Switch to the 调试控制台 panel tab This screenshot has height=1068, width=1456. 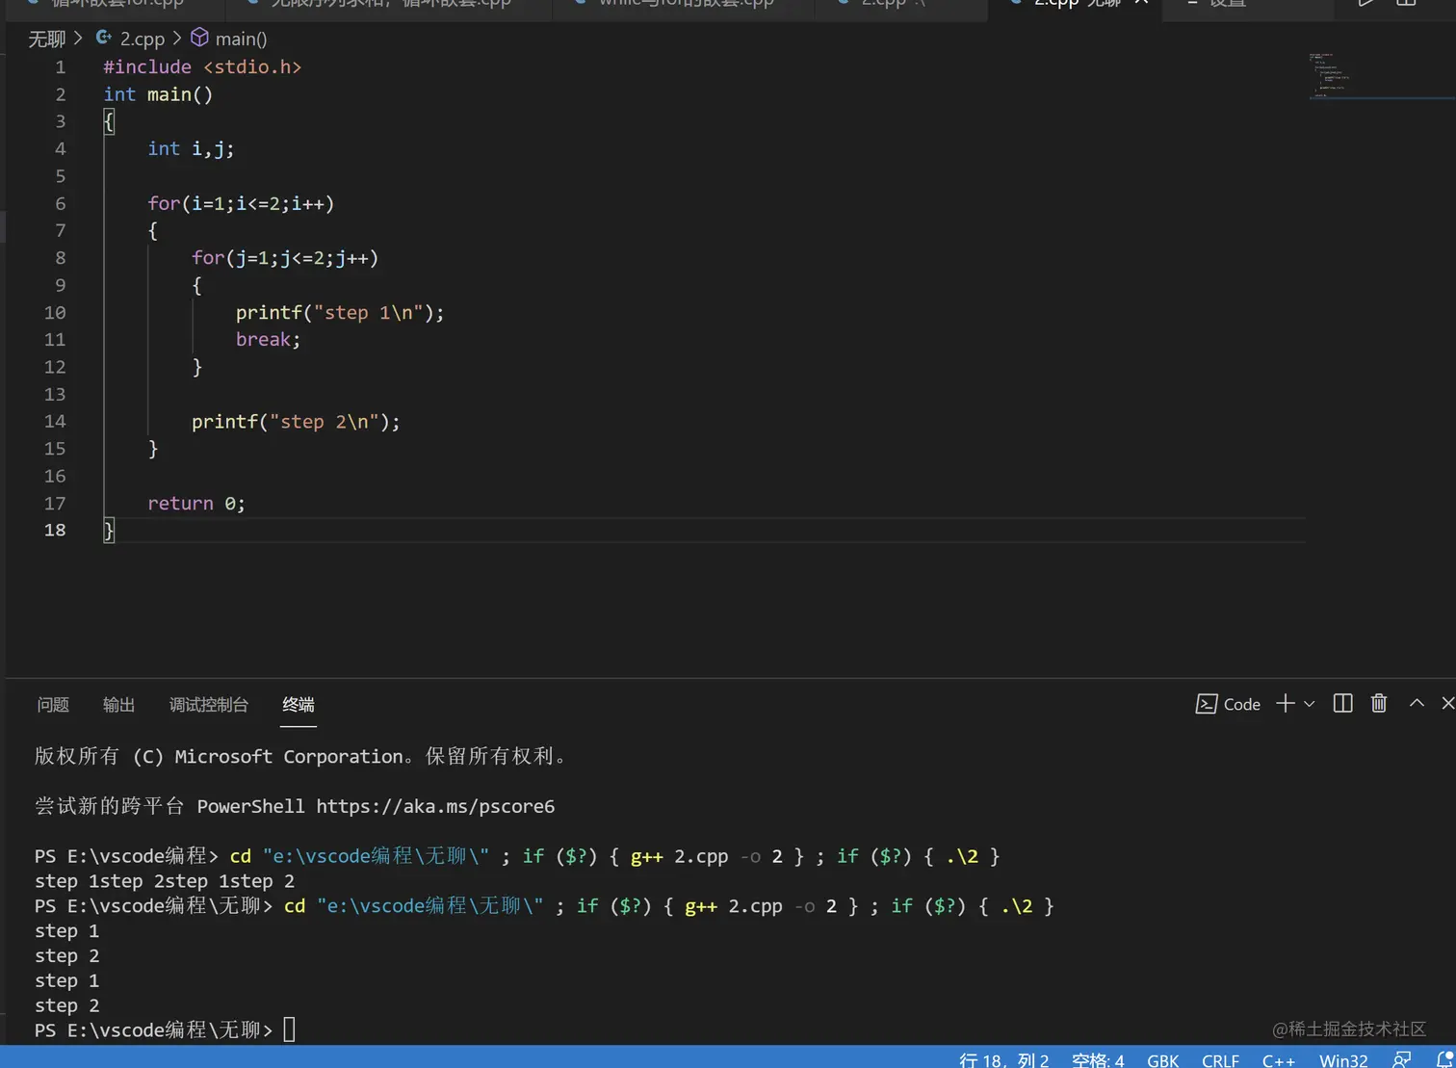[x=209, y=704]
